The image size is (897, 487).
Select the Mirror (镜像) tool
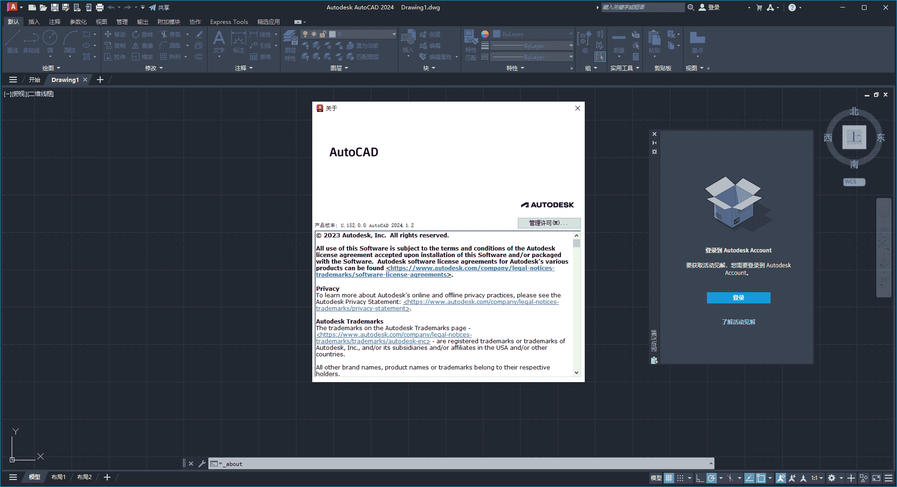point(143,45)
